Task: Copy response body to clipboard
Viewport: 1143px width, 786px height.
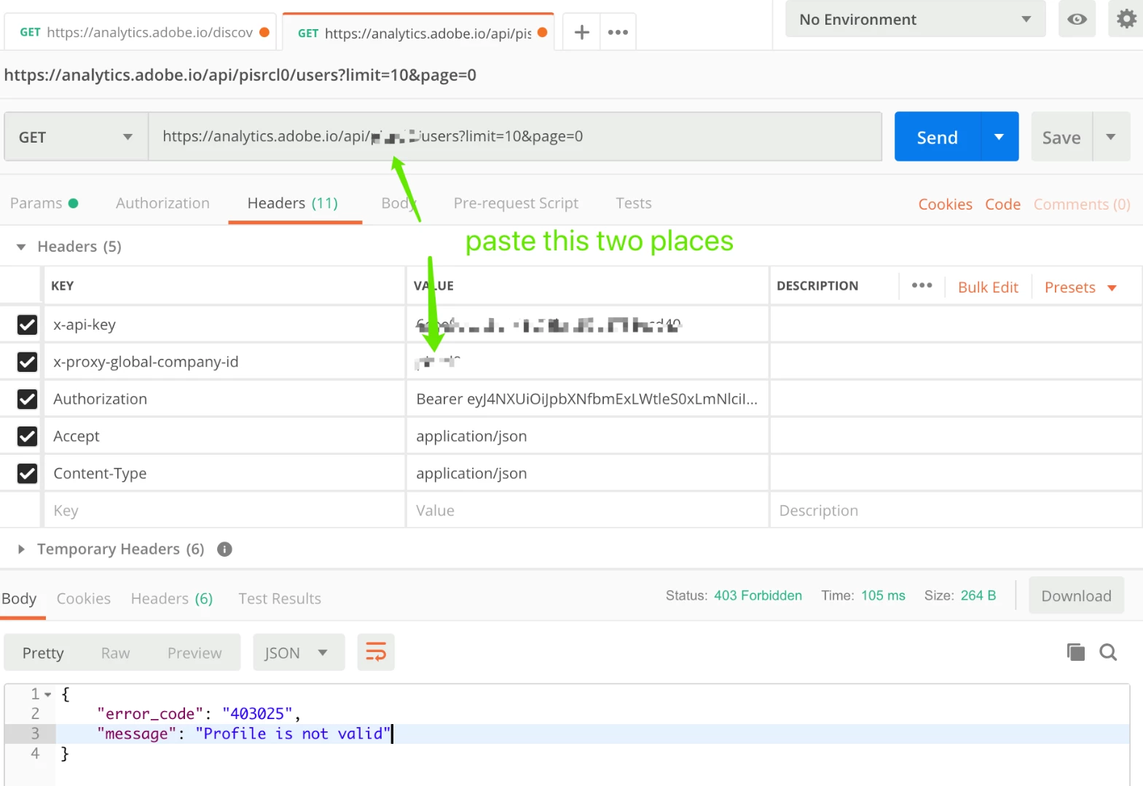Action: point(1075,652)
